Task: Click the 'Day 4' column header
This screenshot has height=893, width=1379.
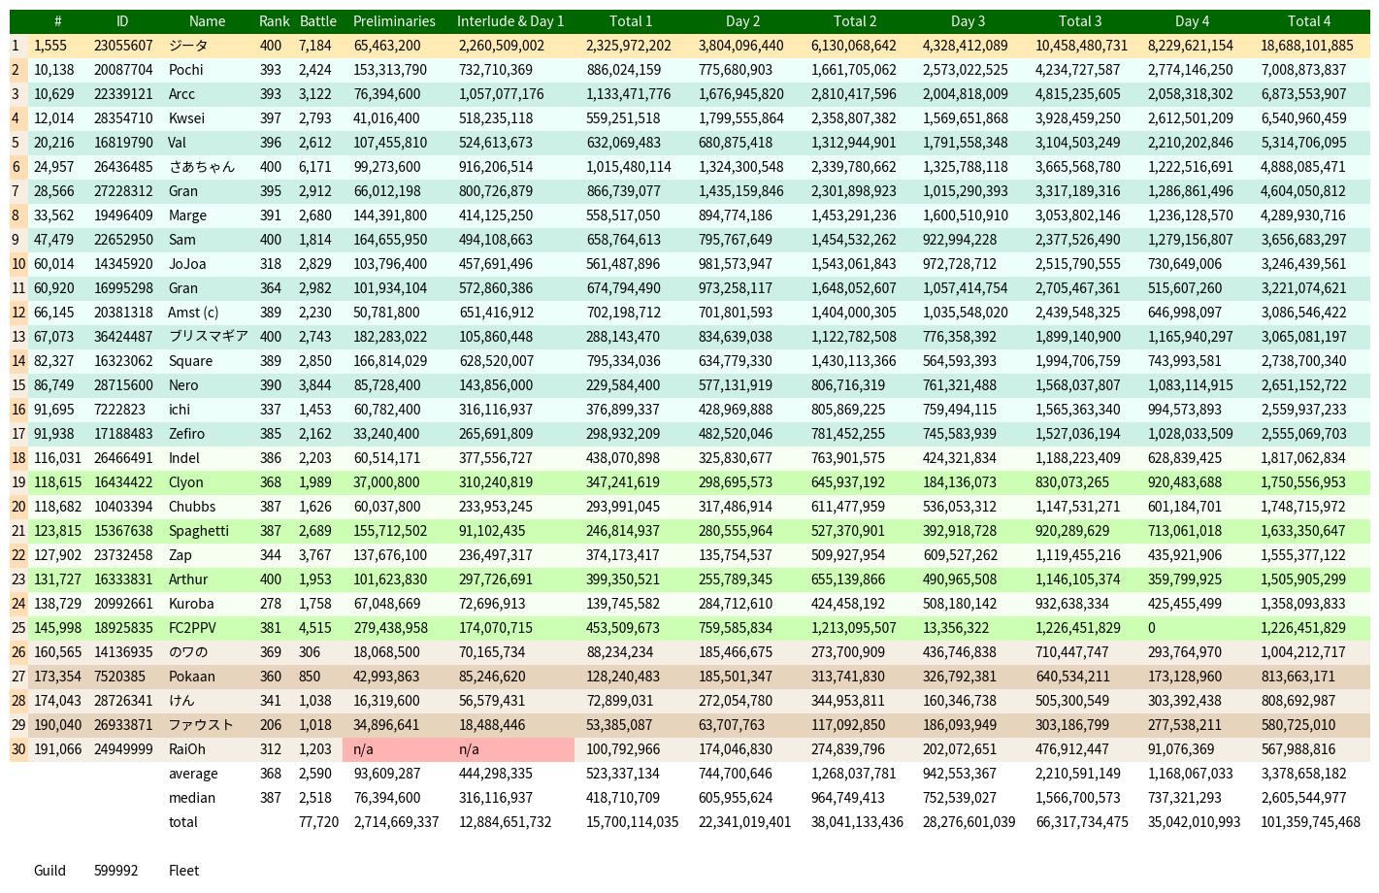Action: coord(1193,21)
